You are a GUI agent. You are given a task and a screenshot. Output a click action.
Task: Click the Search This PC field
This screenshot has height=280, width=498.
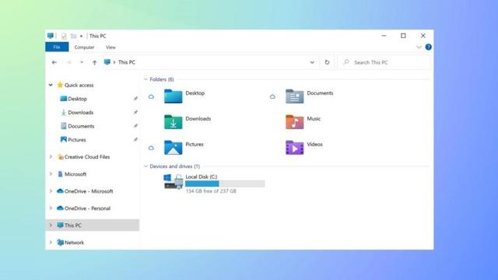click(384, 62)
